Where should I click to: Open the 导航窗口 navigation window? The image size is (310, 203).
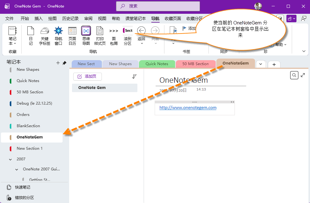(x=58, y=36)
